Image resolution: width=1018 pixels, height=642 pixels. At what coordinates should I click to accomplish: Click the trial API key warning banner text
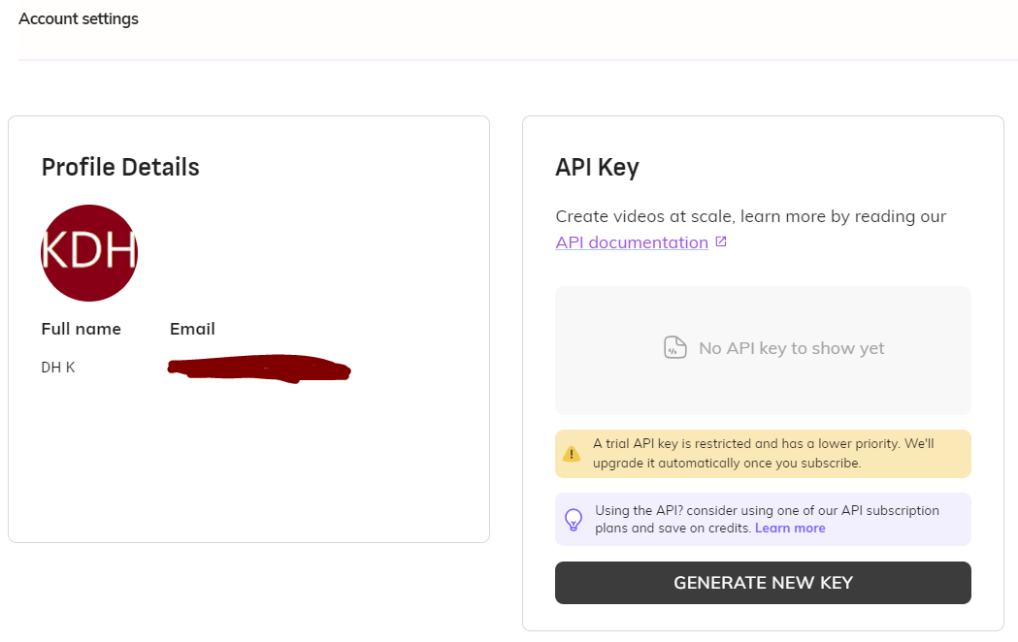tap(764, 453)
